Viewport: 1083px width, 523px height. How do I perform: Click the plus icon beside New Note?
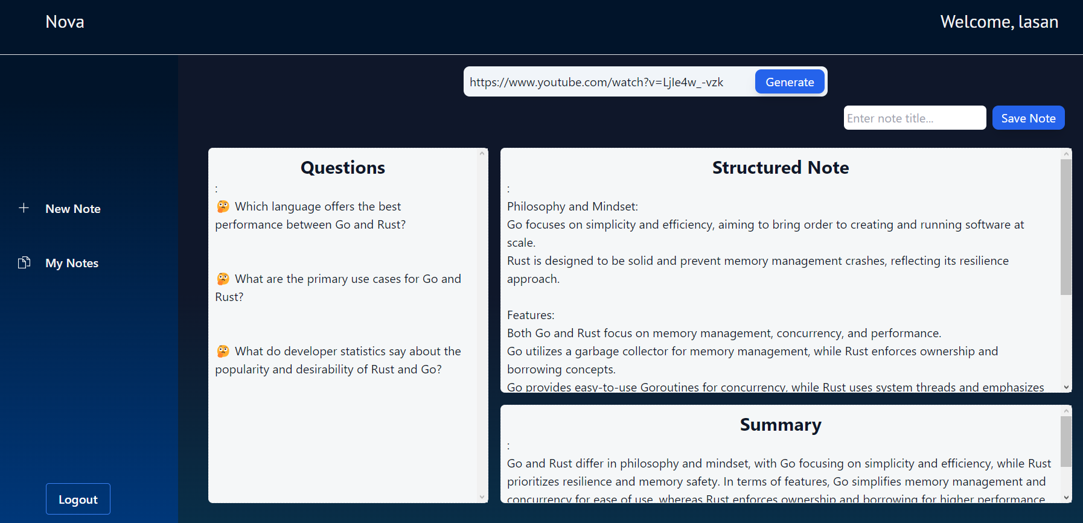point(24,208)
